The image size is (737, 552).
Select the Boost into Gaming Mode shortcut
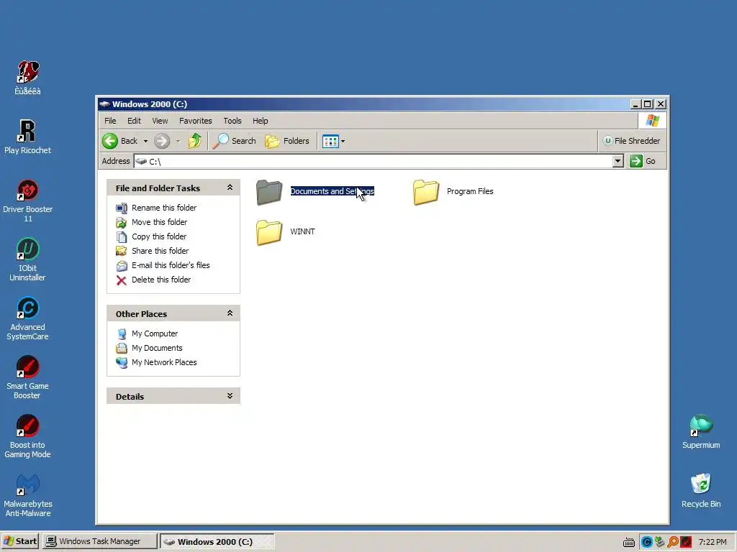pyautogui.click(x=28, y=436)
